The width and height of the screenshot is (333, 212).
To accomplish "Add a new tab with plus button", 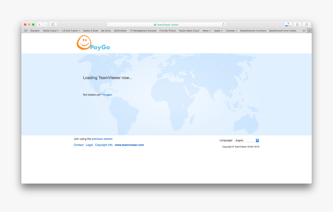I will pyautogui.click(x=309, y=31).
